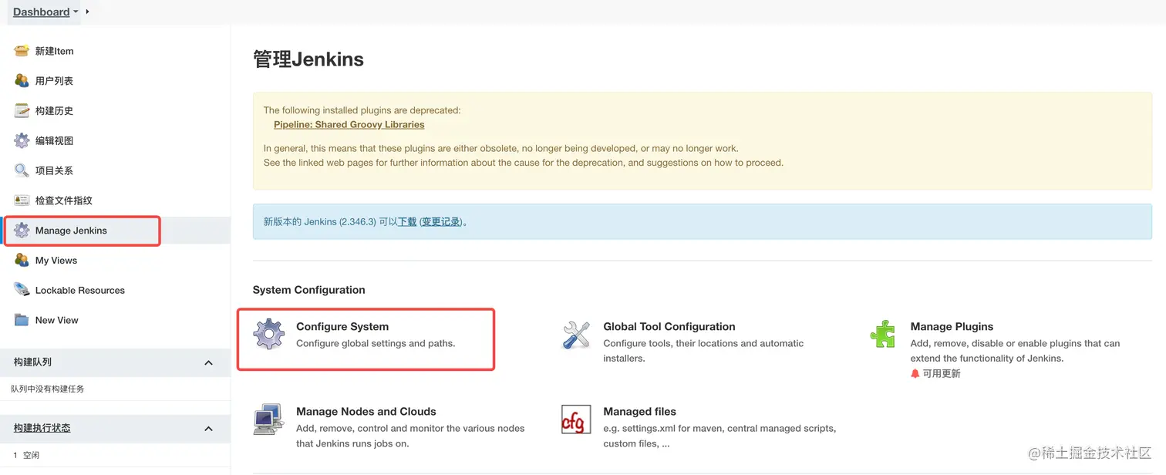Open Manage Nodes and Clouds title
The width and height of the screenshot is (1166, 475).
[366, 412]
